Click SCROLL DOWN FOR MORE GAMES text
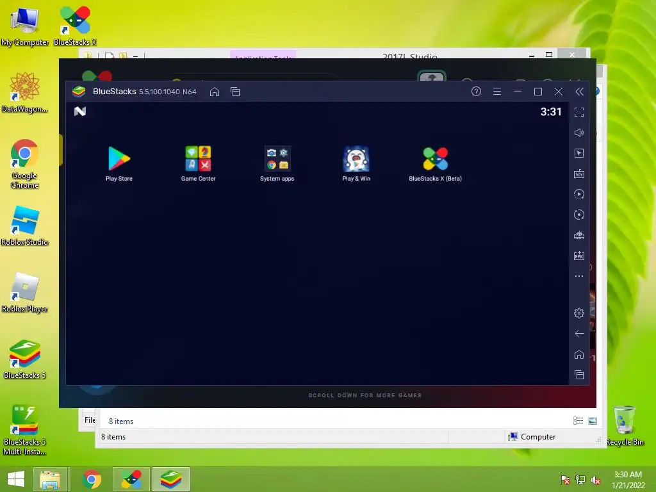 pyautogui.click(x=365, y=395)
